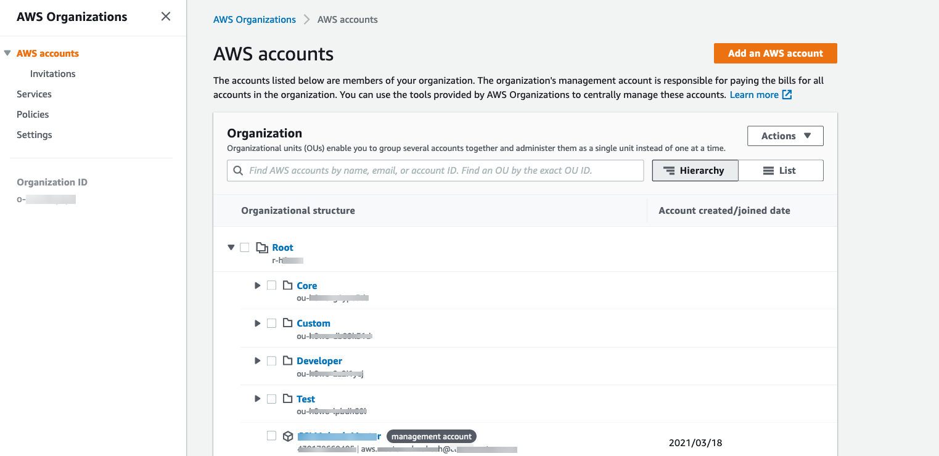The height and width of the screenshot is (456, 939).
Task: Open the Root link
Action: pos(283,248)
